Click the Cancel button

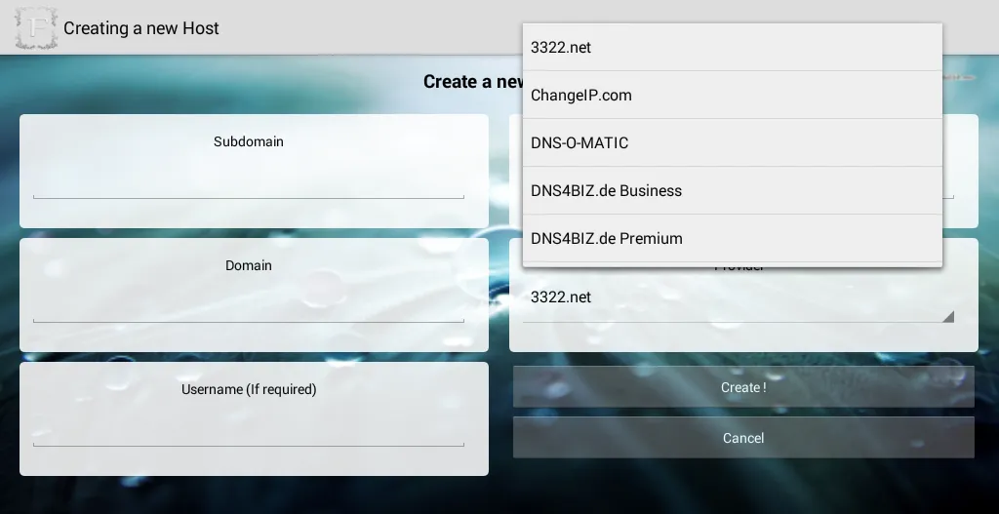(x=743, y=438)
